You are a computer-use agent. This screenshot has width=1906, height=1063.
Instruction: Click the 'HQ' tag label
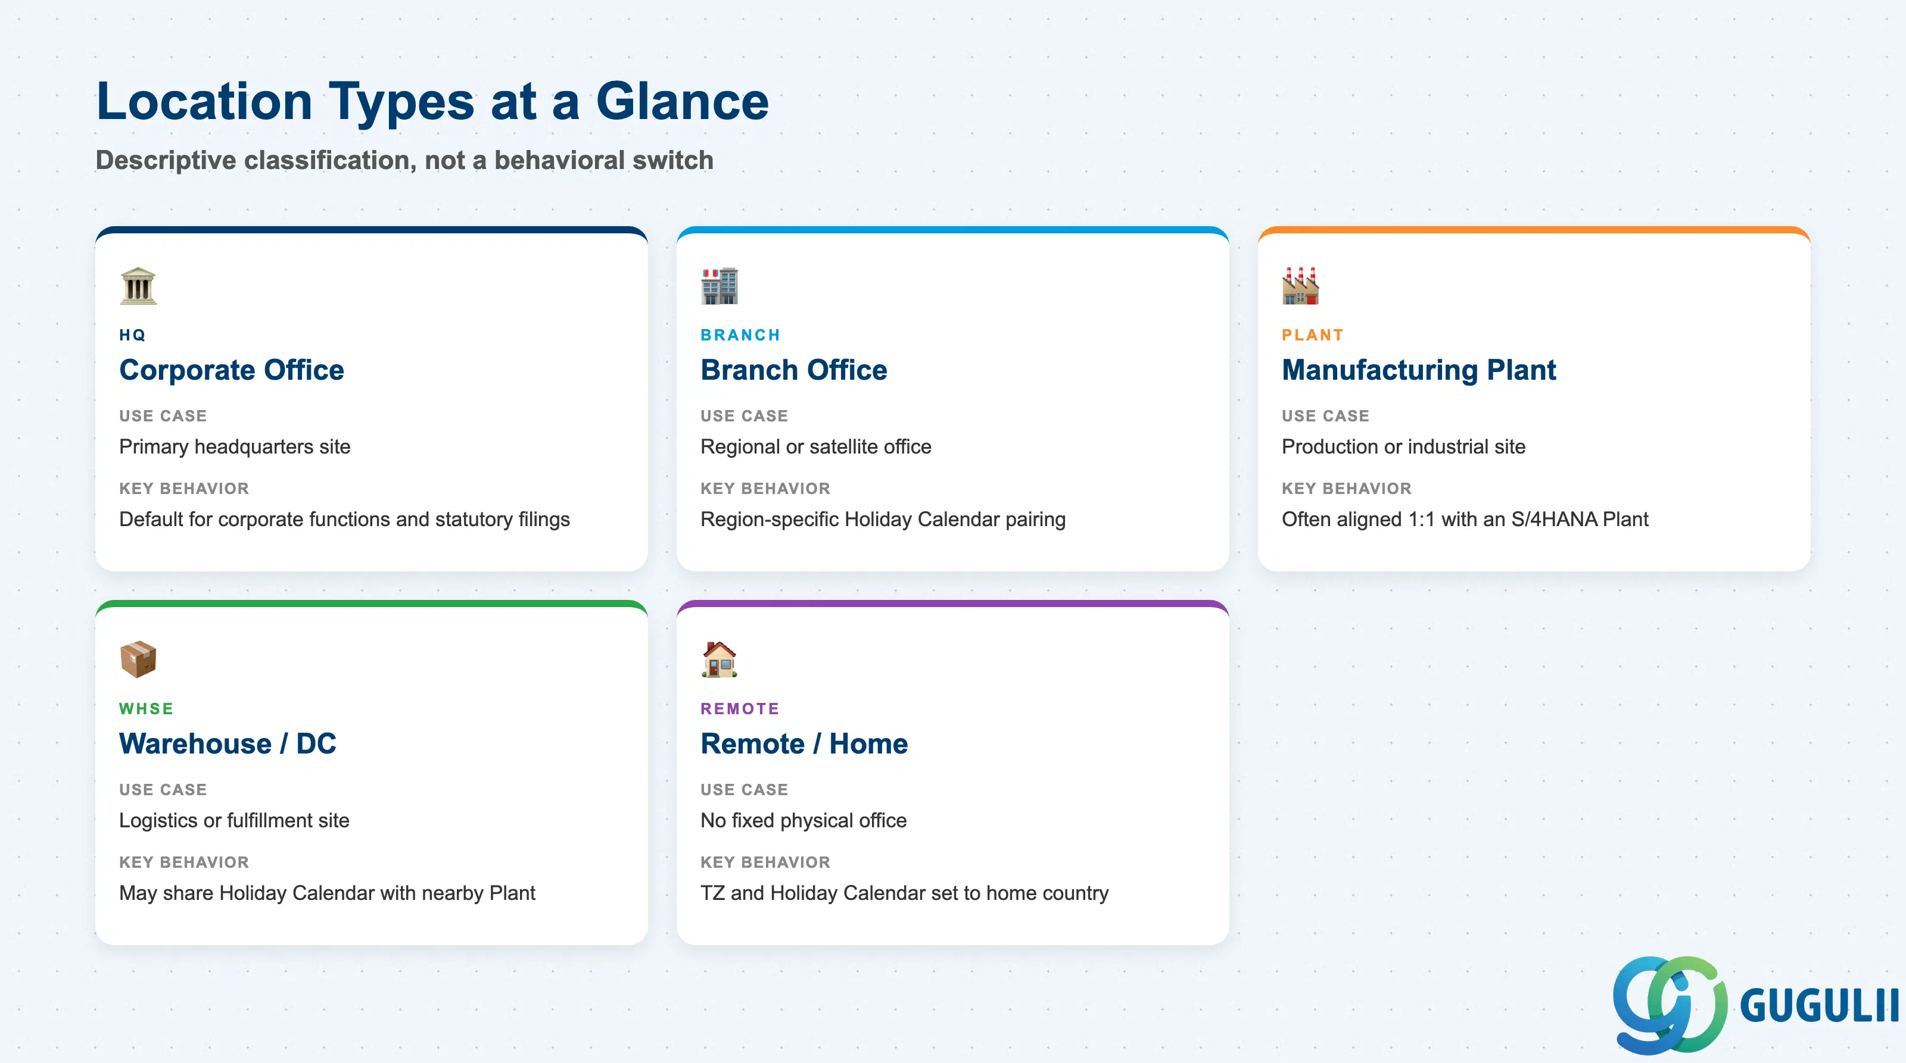[132, 335]
